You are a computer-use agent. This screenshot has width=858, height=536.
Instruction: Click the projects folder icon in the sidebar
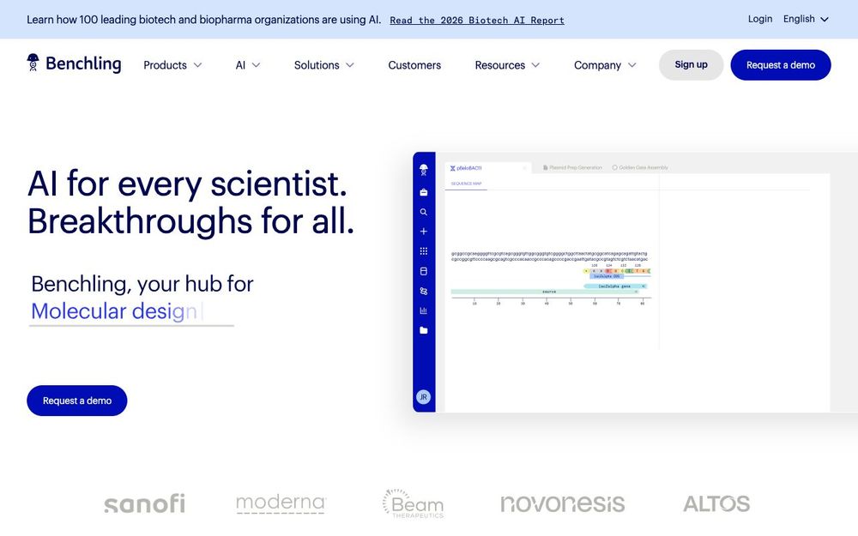pos(423,329)
